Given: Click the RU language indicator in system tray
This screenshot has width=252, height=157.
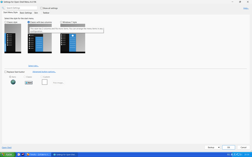Looking at the screenshot, I should tap(228, 154).
